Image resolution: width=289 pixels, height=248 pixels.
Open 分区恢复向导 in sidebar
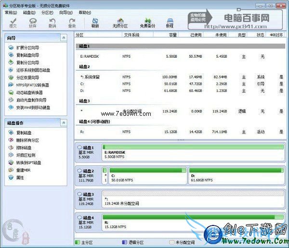click(24, 78)
